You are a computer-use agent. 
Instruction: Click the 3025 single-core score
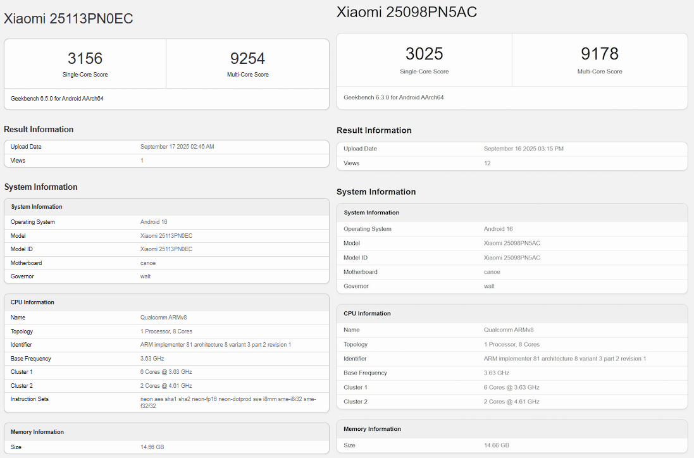(x=424, y=54)
